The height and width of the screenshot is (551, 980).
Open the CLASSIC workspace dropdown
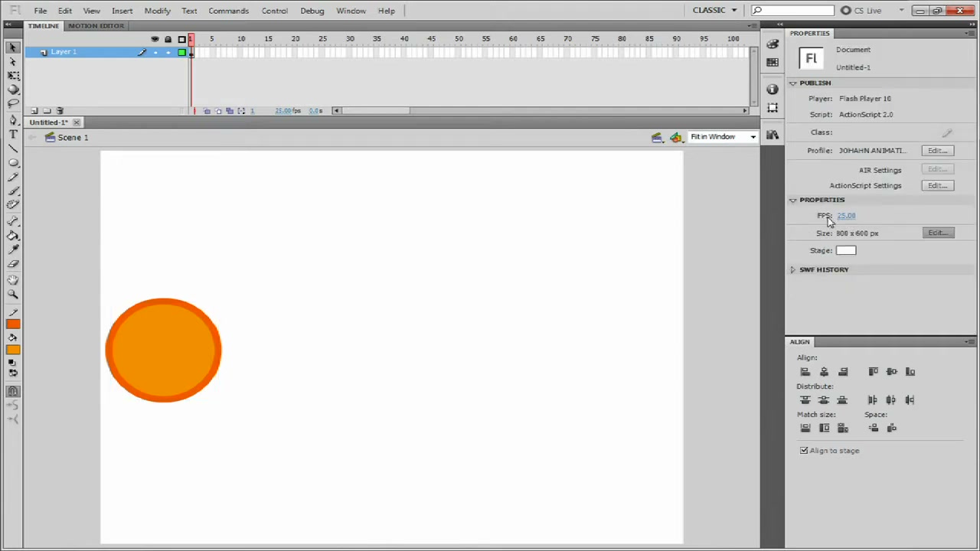(714, 11)
